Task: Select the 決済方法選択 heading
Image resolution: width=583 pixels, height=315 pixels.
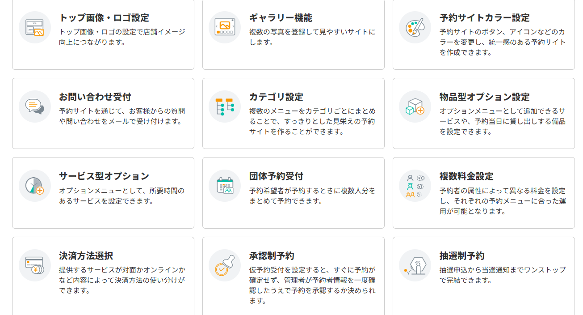Action: [86, 256]
